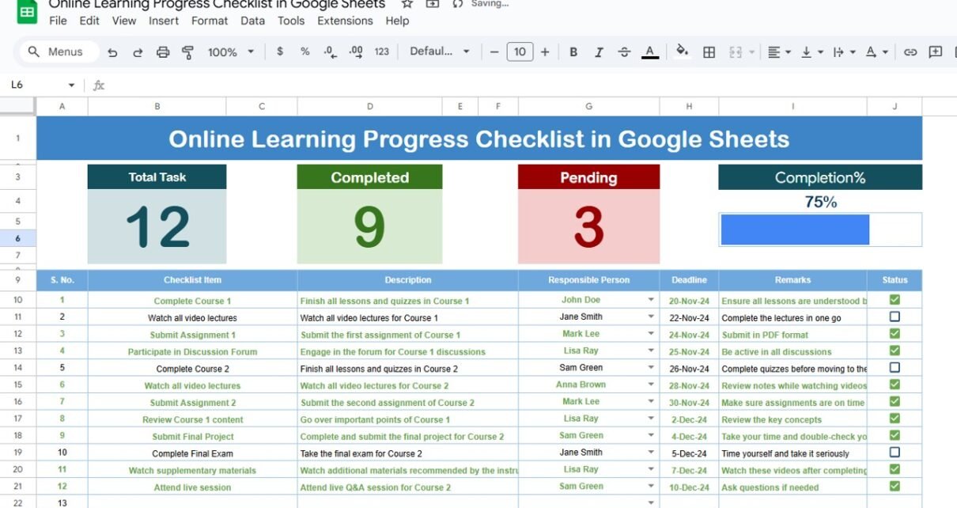
Task: Open Anna Brown responsible person dropdown
Action: pos(651,385)
